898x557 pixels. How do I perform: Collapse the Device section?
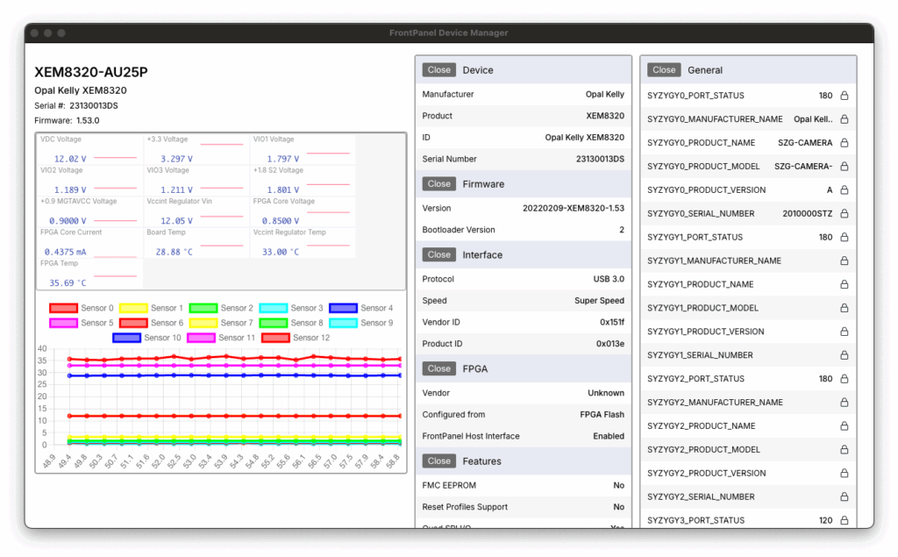pos(439,70)
